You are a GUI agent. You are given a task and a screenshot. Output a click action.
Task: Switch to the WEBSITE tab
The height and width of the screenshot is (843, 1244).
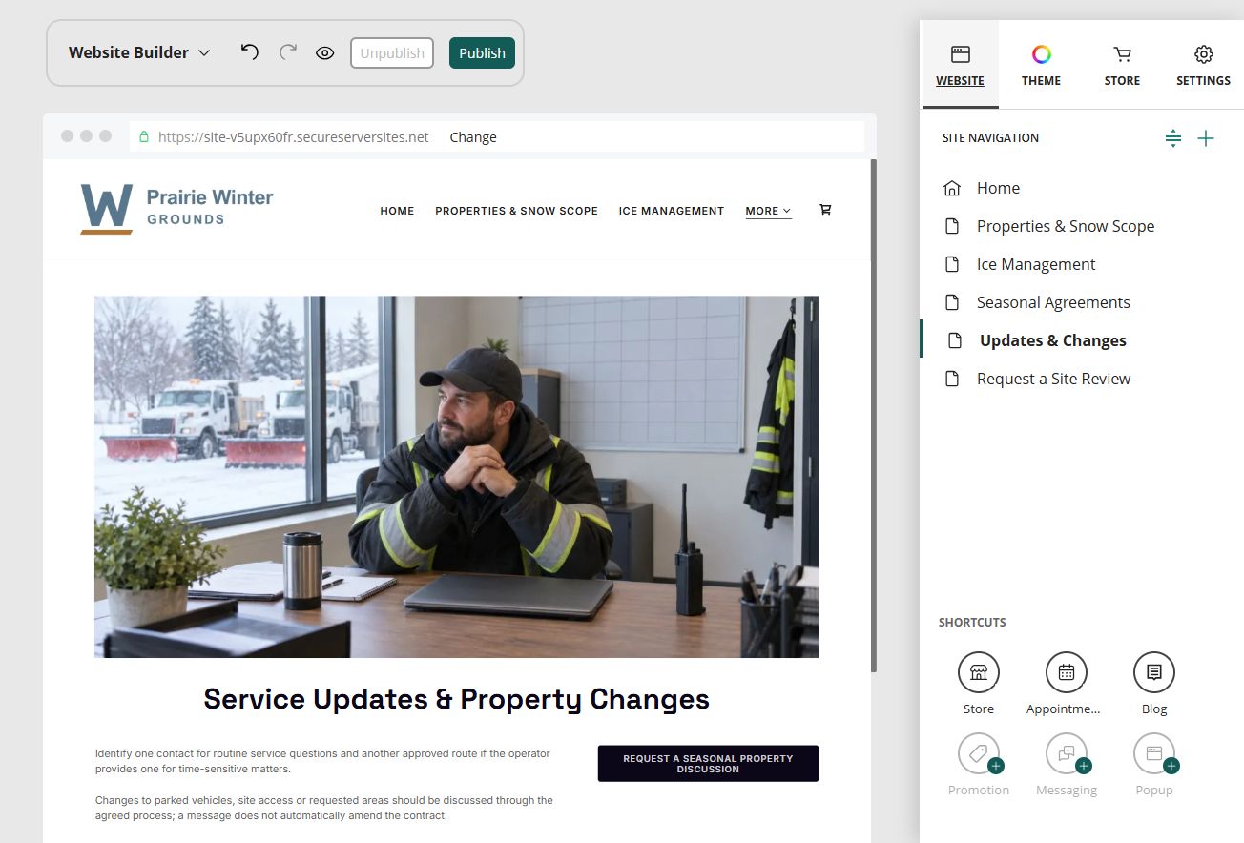960,65
